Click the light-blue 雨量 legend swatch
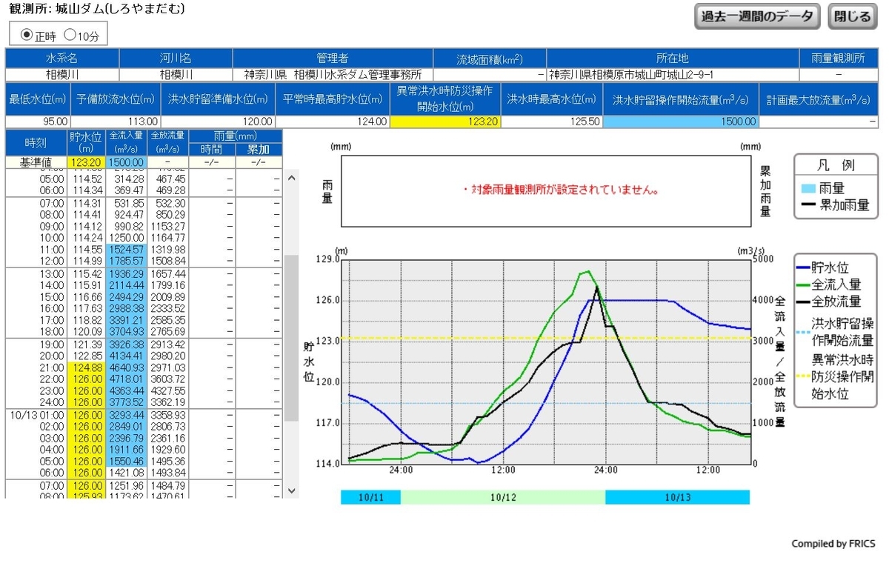The width and height of the screenshot is (889, 569). tap(809, 189)
